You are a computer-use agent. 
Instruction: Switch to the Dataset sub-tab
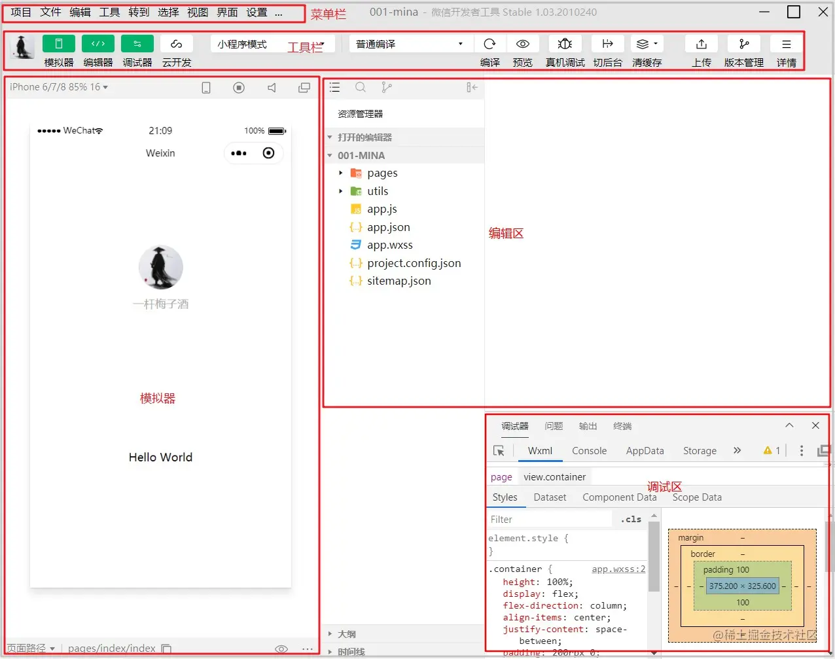click(550, 497)
